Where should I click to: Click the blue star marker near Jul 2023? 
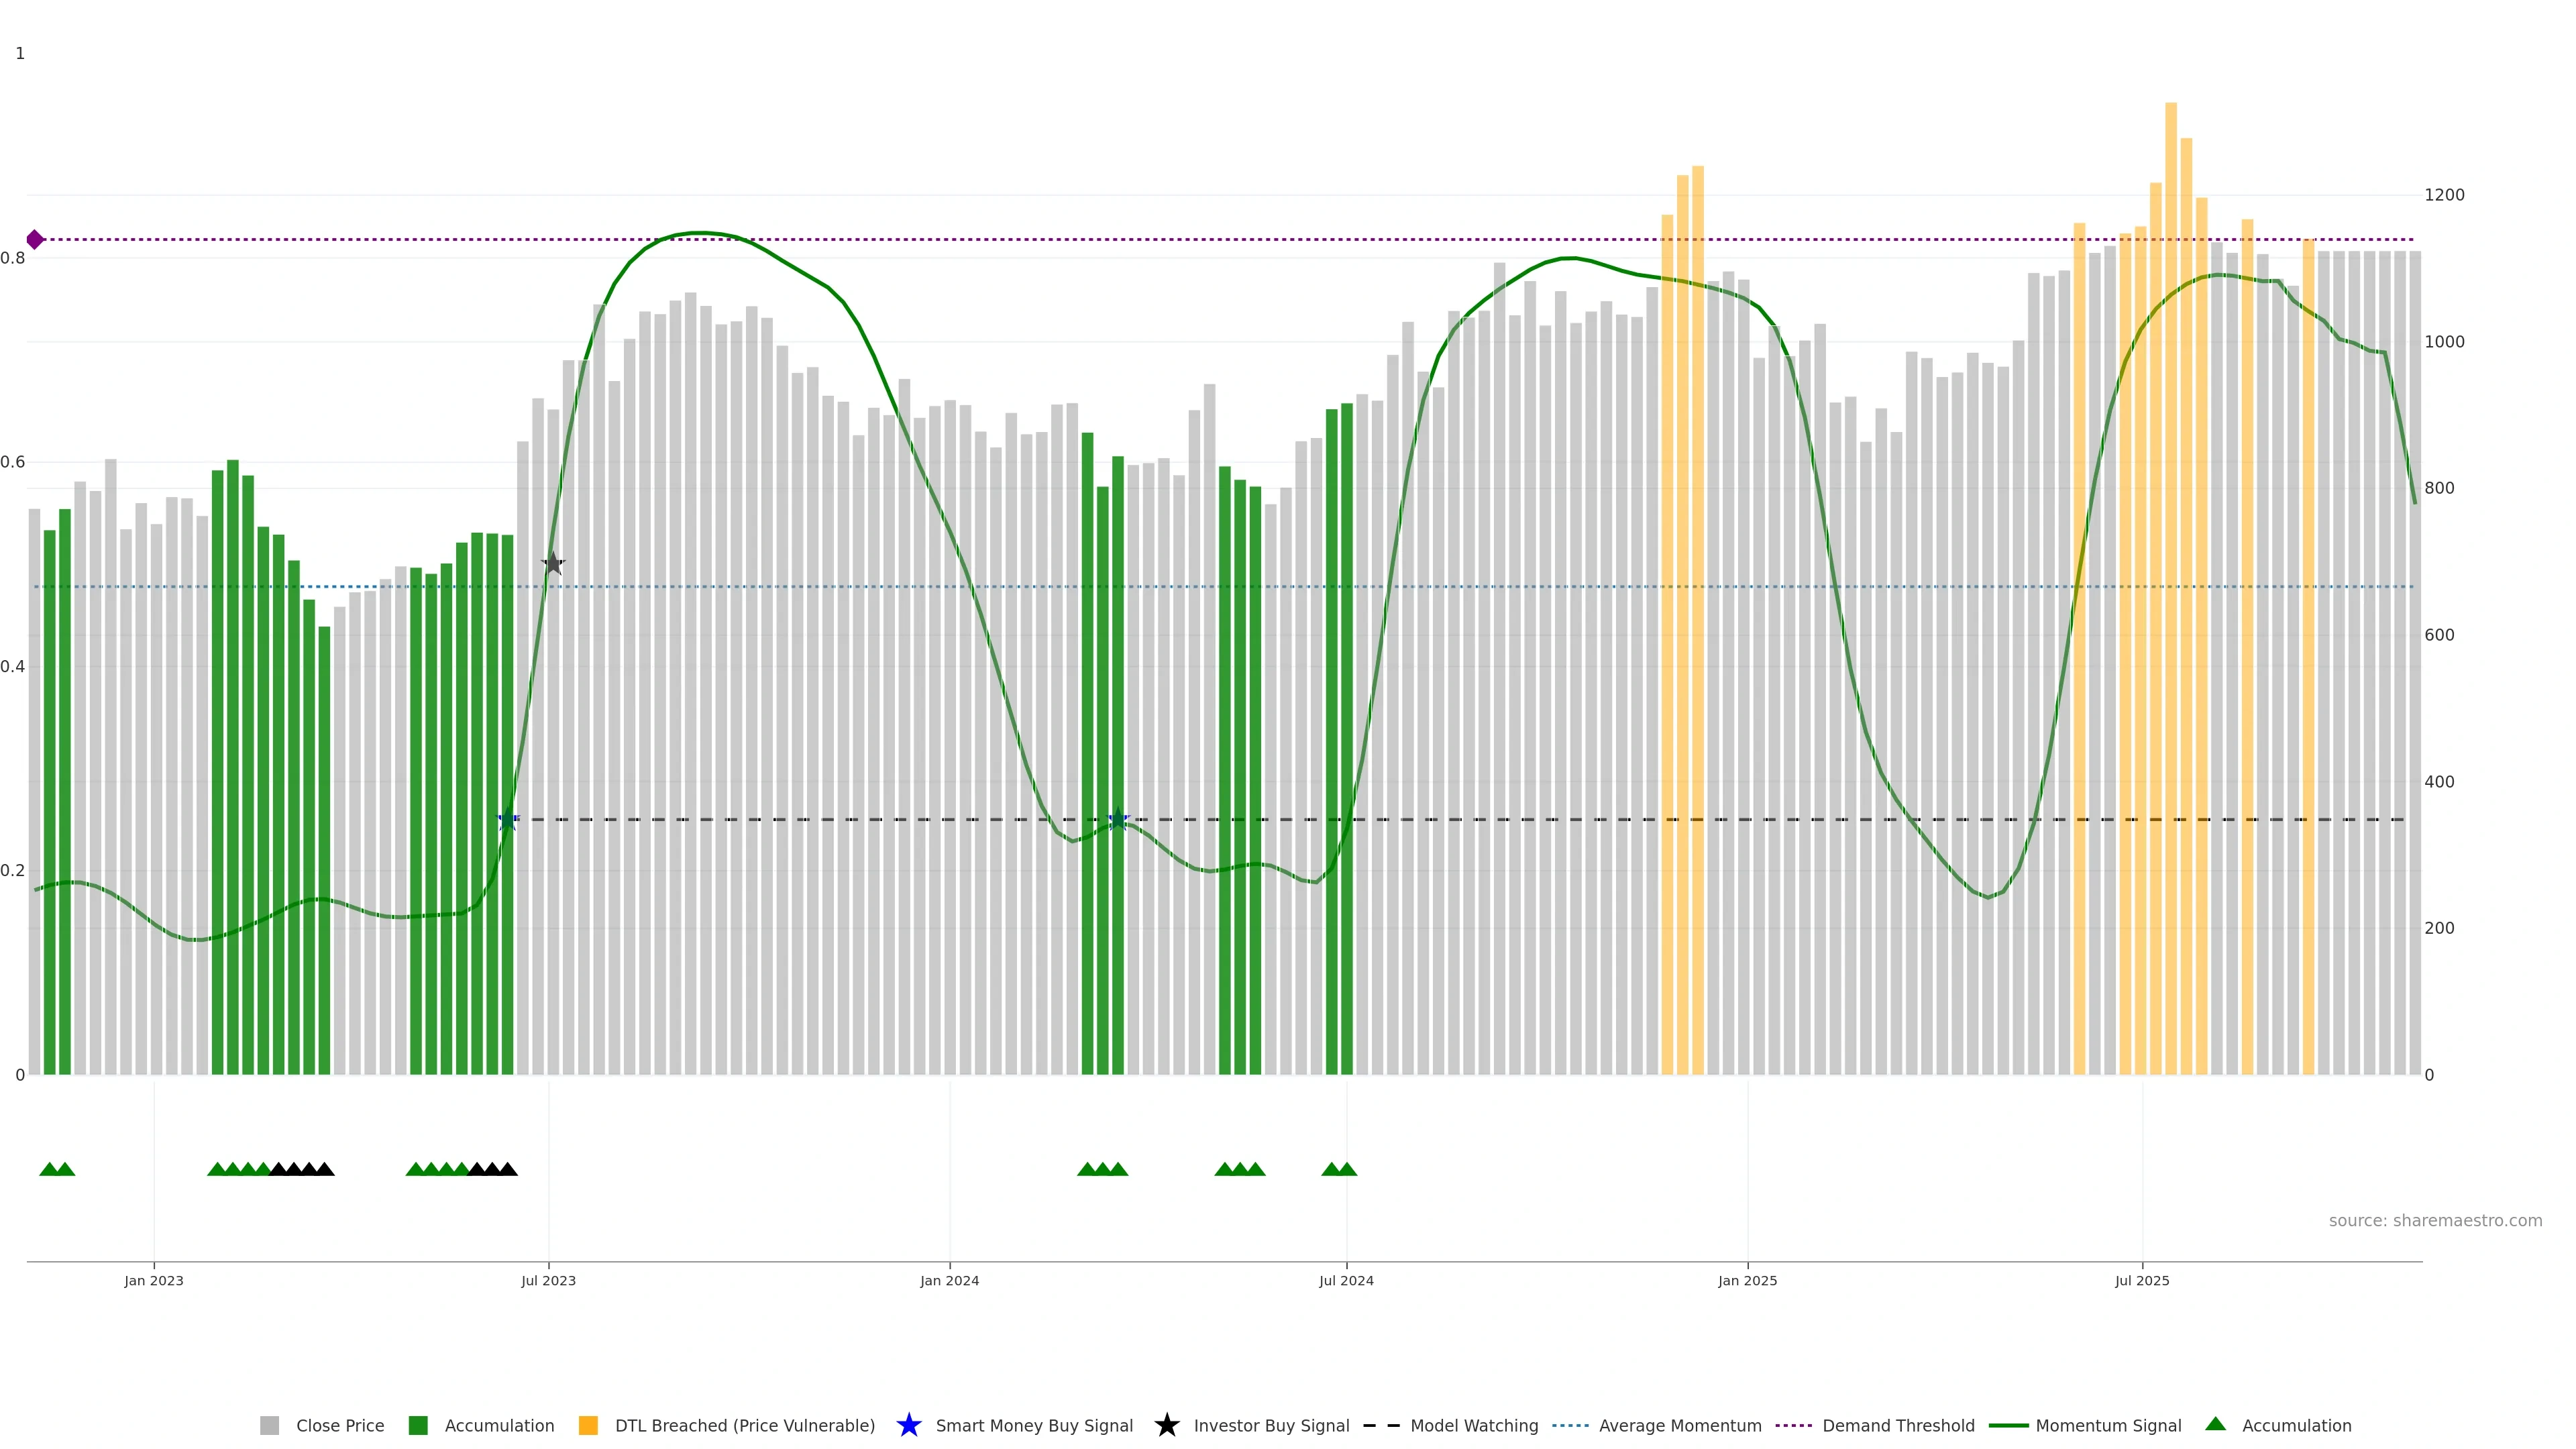click(508, 820)
